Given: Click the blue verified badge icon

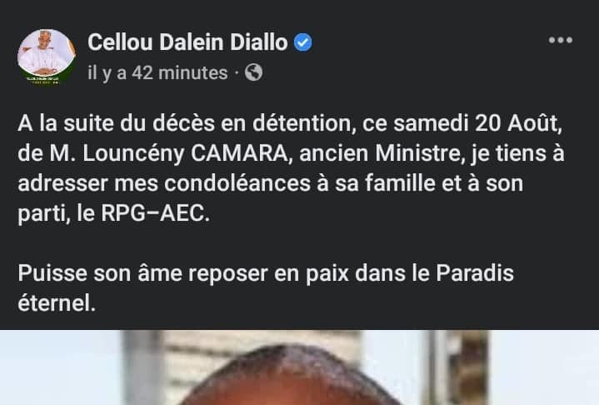Looking at the screenshot, I should tap(302, 42).
